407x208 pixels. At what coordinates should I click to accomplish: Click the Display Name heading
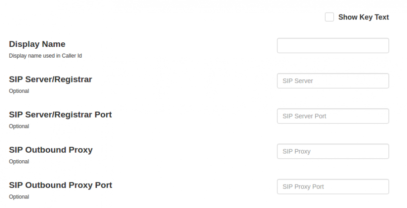click(x=37, y=44)
